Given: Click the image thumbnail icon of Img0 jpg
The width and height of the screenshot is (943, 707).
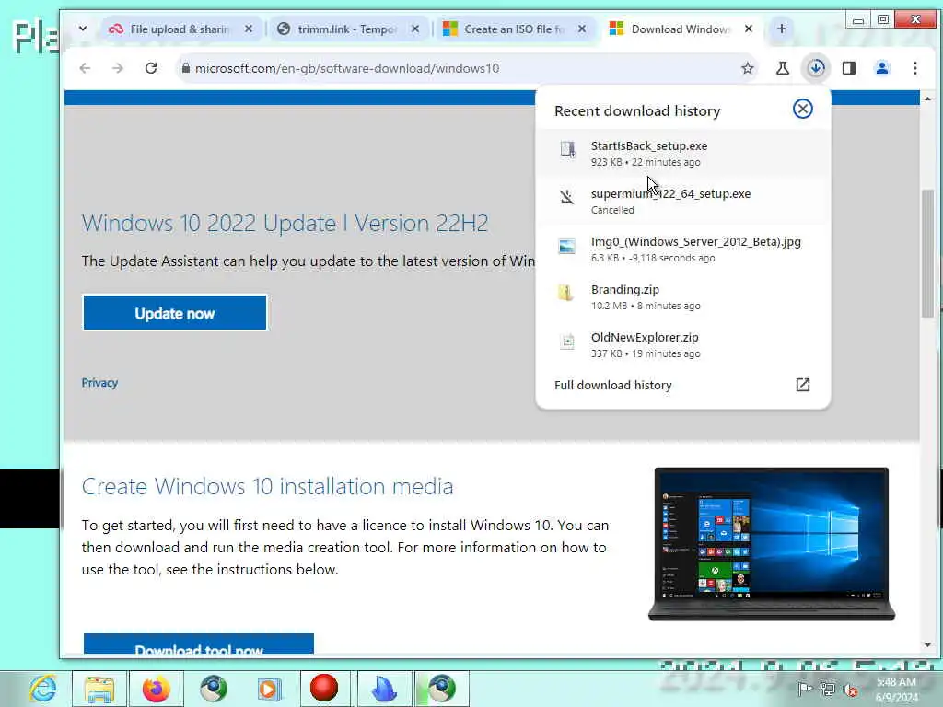Looking at the screenshot, I should [566, 246].
